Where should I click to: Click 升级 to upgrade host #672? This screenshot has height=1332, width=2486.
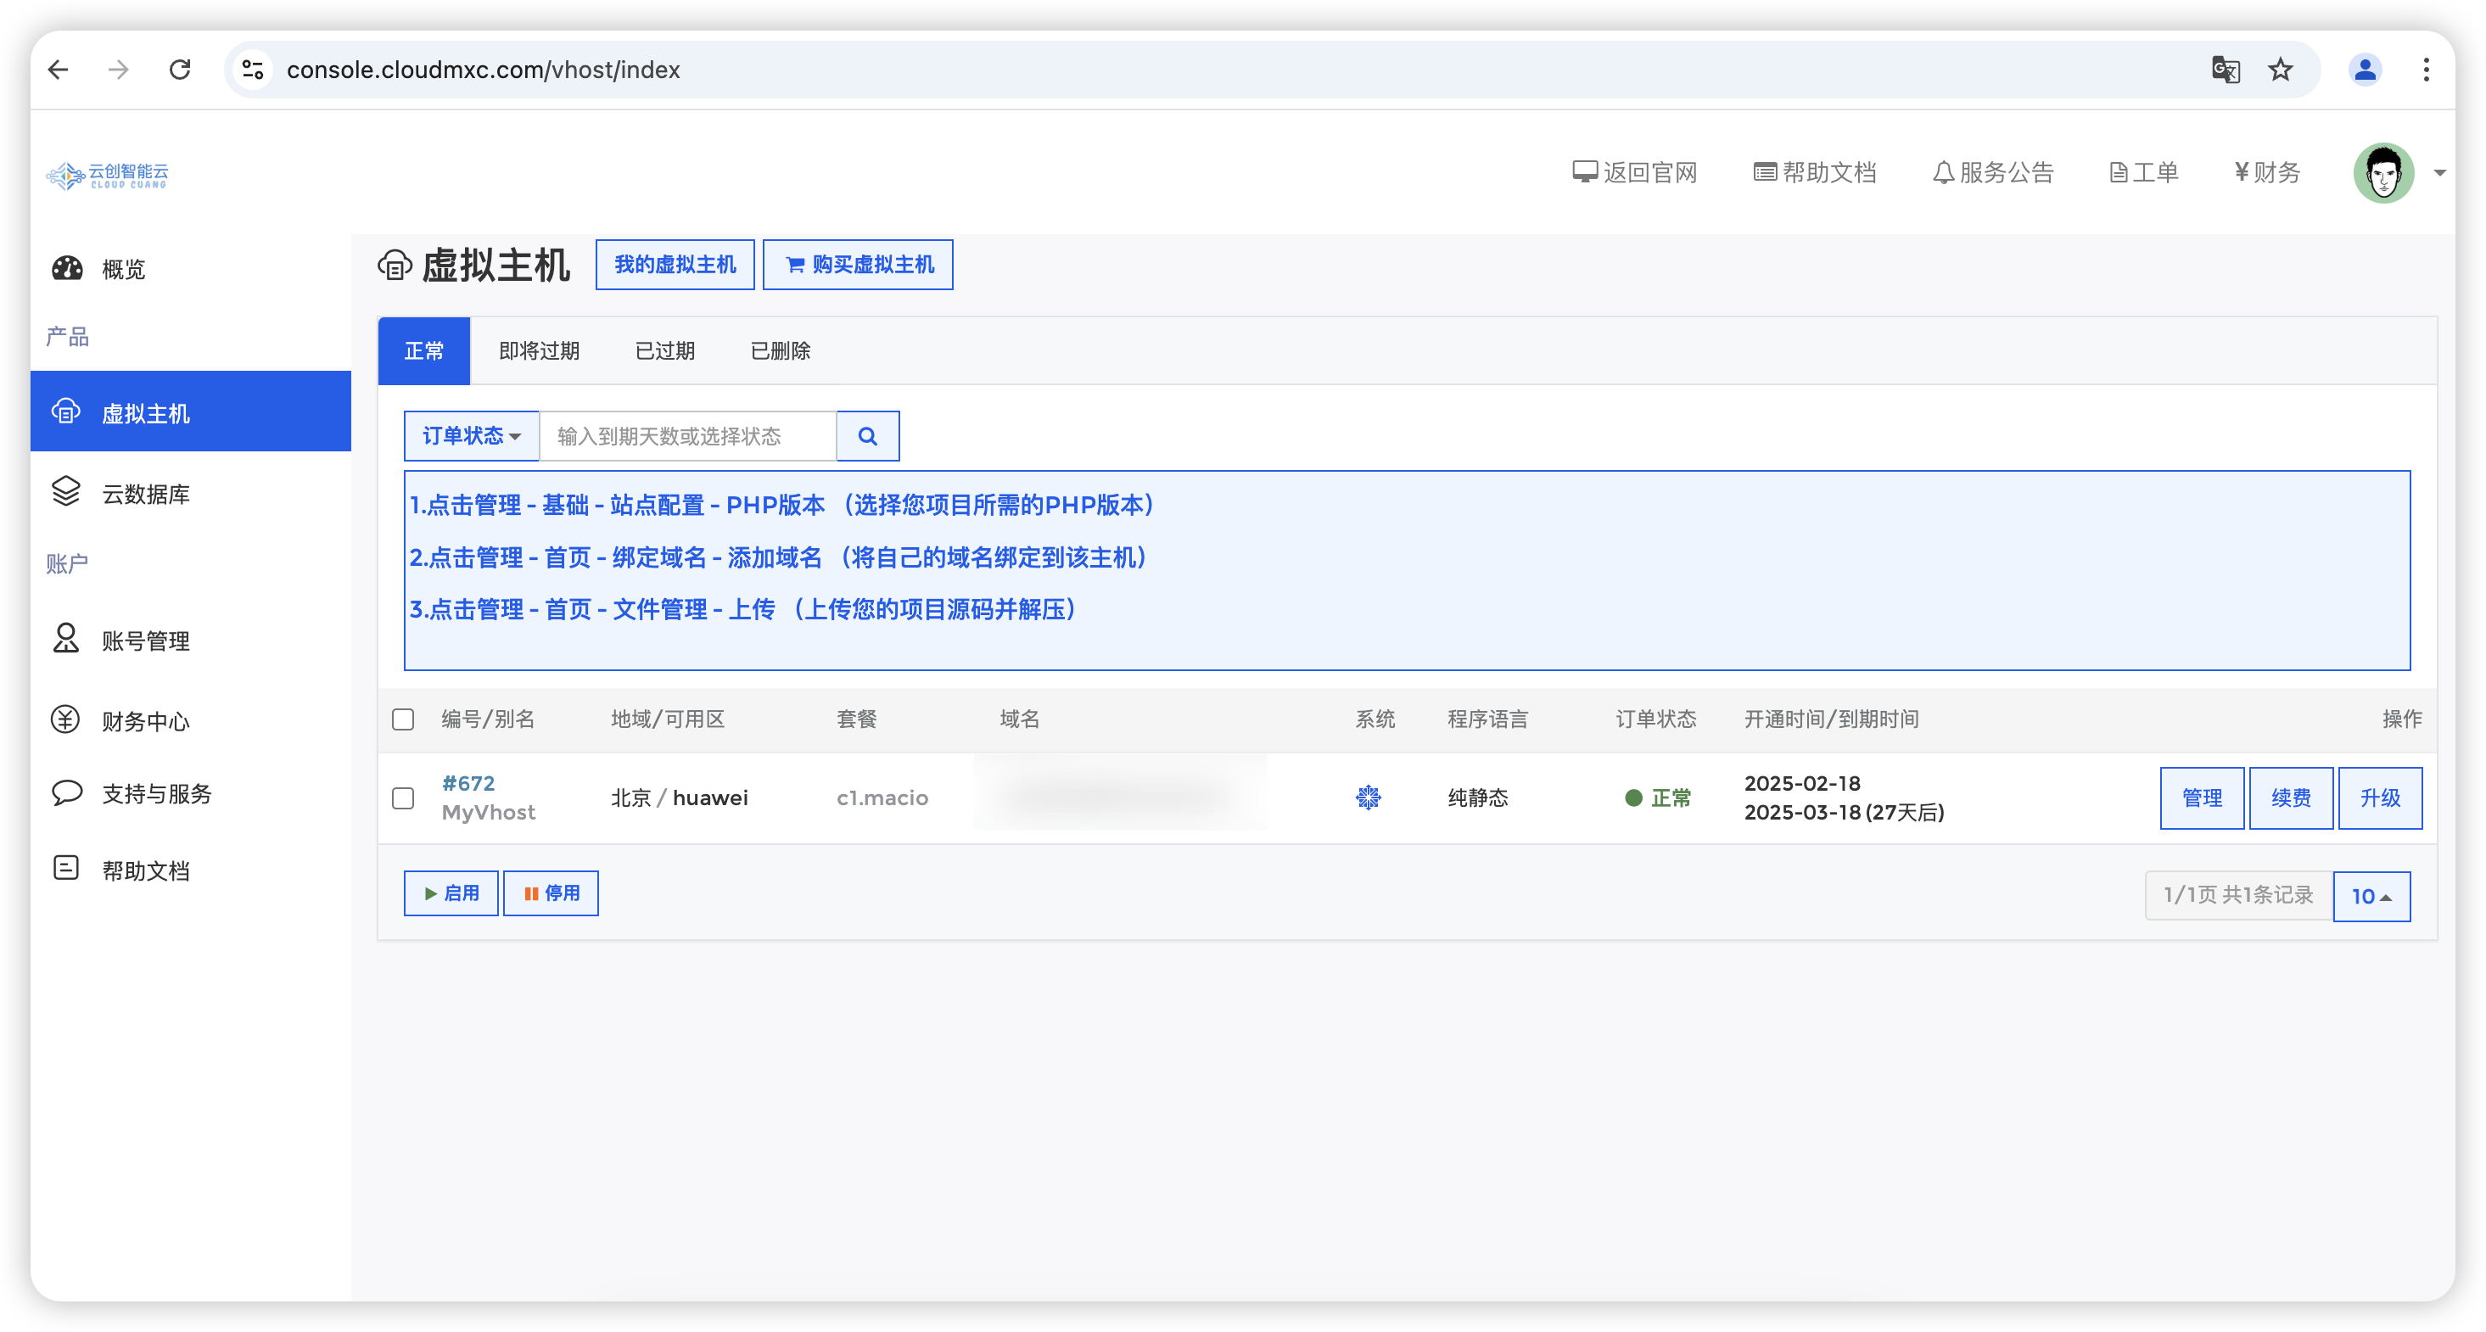click(x=2380, y=798)
